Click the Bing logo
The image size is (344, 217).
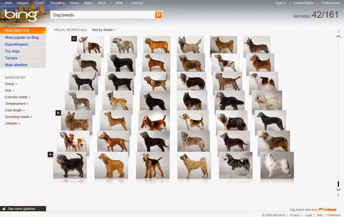(x=21, y=15)
